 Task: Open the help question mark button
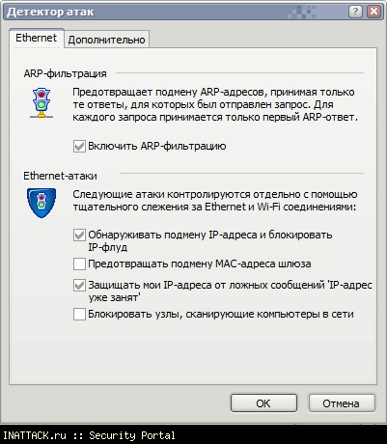355,12
